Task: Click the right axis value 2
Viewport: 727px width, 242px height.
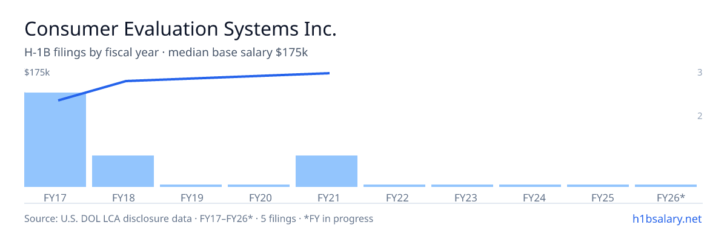Action: pyautogui.click(x=700, y=116)
